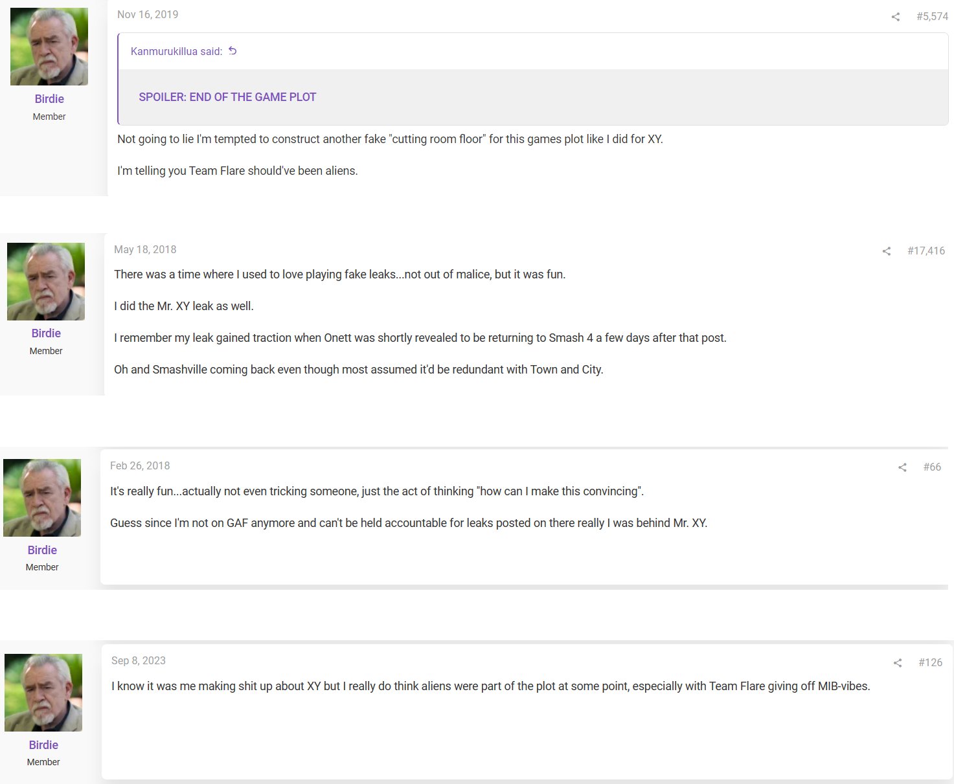Open permalink #126

point(930,662)
